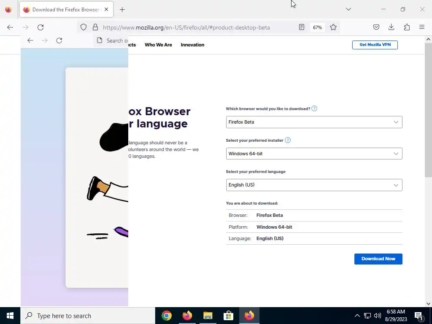Close the Download the Firefox Browser tab
Viewport: 432px width, 324px height.
106,9
